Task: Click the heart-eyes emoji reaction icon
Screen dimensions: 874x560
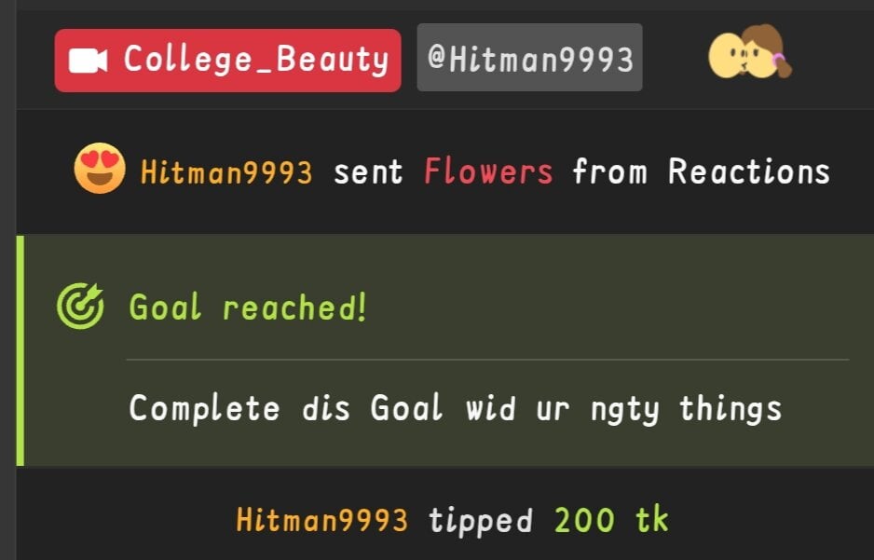Action: coord(100,169)
